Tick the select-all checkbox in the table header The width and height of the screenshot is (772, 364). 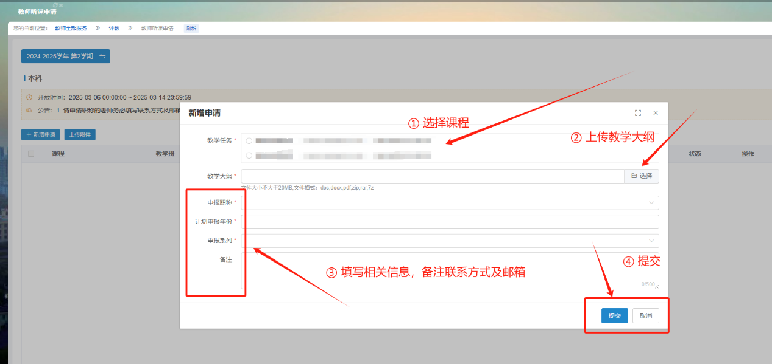[31, 154]
